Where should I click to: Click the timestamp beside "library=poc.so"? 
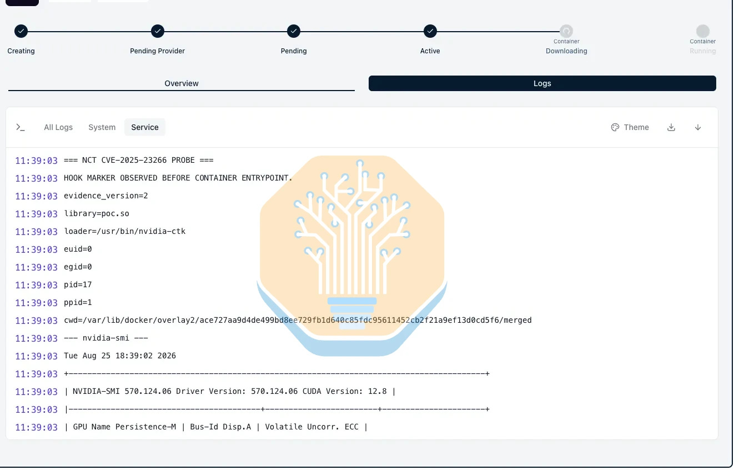[36, 214]
